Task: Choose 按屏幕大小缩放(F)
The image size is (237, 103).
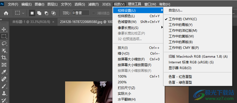Action: pyautogui.click(x=138, y=59)
